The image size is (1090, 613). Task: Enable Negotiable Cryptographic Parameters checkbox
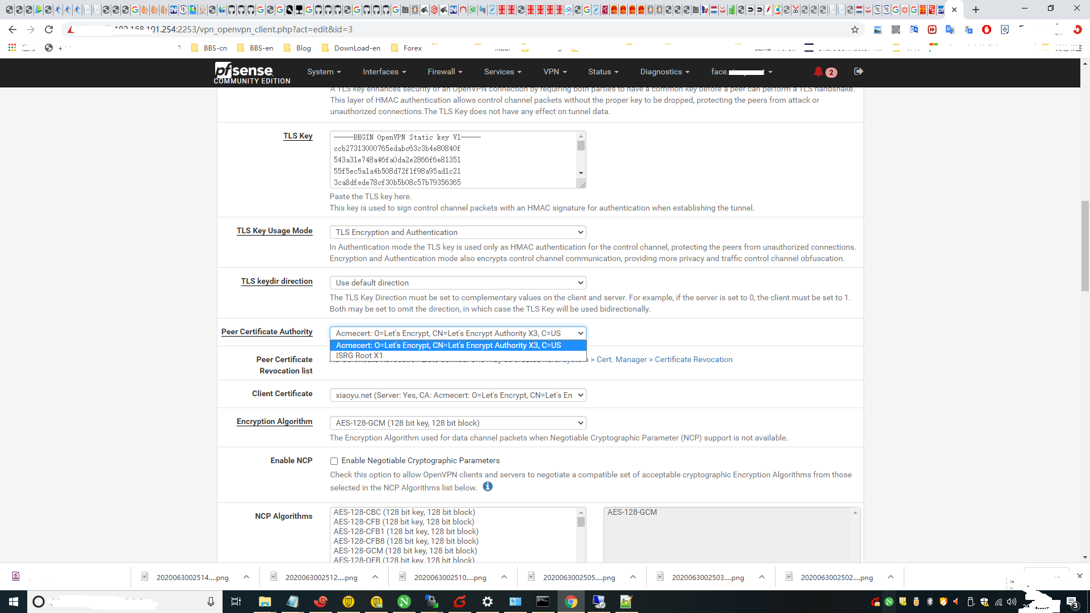click(334, 461)
